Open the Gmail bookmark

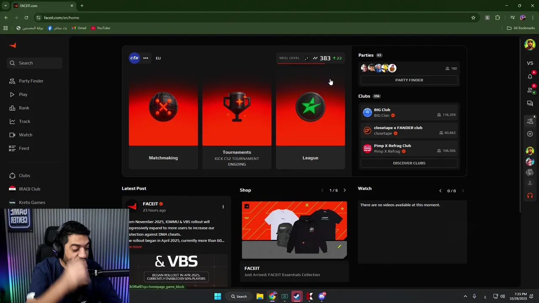pyautogui.click(x=79, y=28)
